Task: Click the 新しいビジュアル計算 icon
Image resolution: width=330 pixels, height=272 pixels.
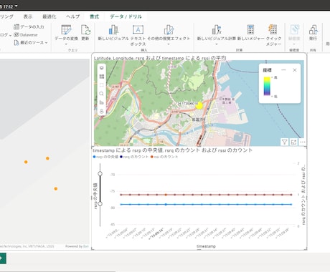Action: point(217,30)
